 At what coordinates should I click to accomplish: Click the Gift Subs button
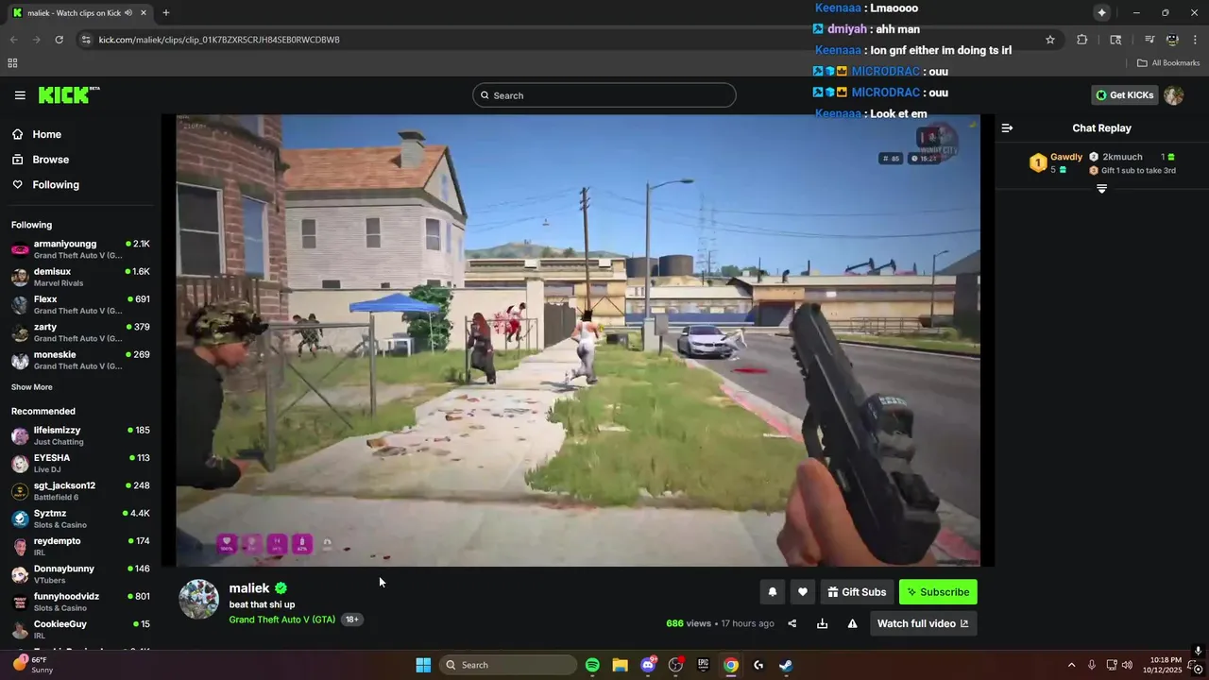click(857, 592)
